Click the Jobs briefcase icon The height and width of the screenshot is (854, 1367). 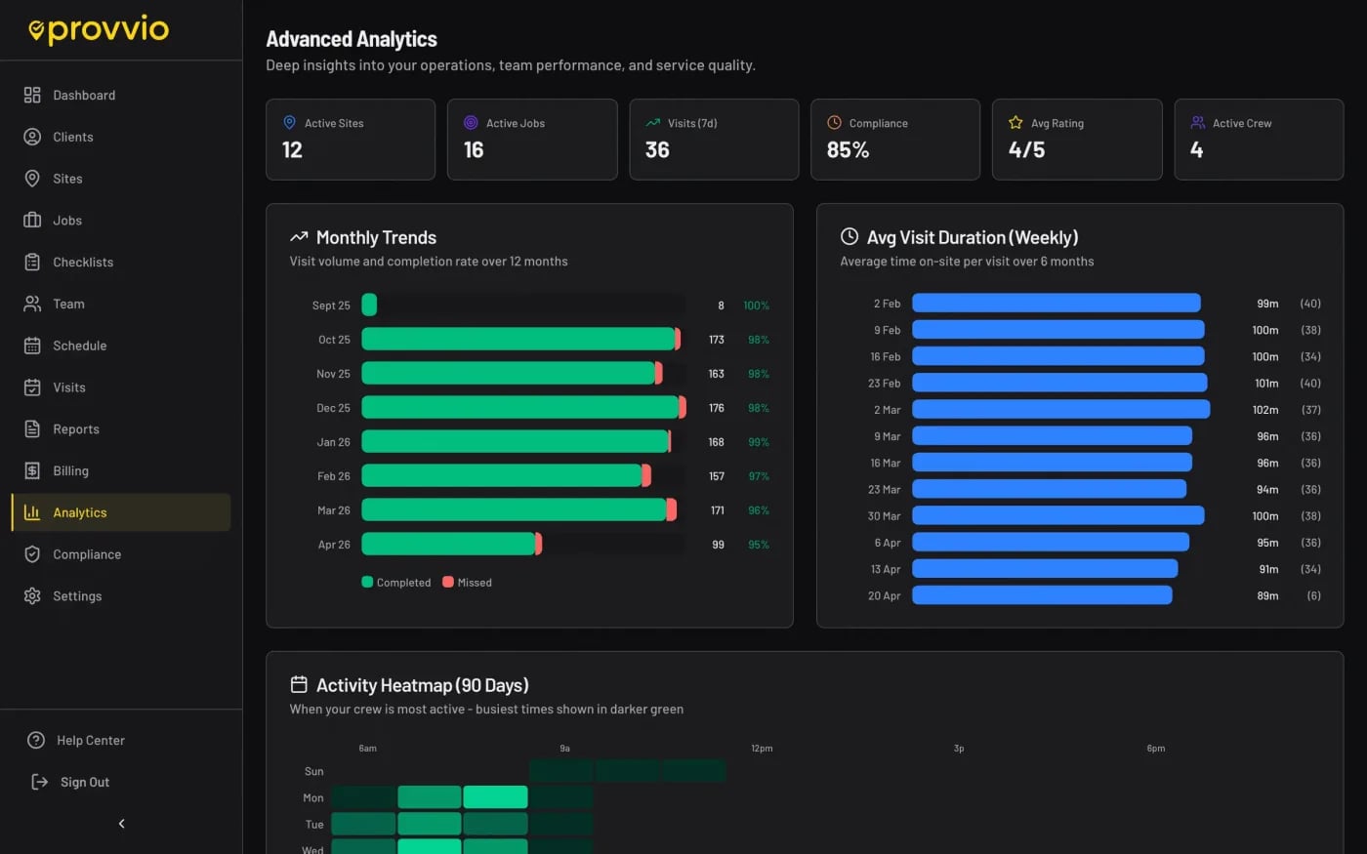pyautogui.click(x=32, y=221)
